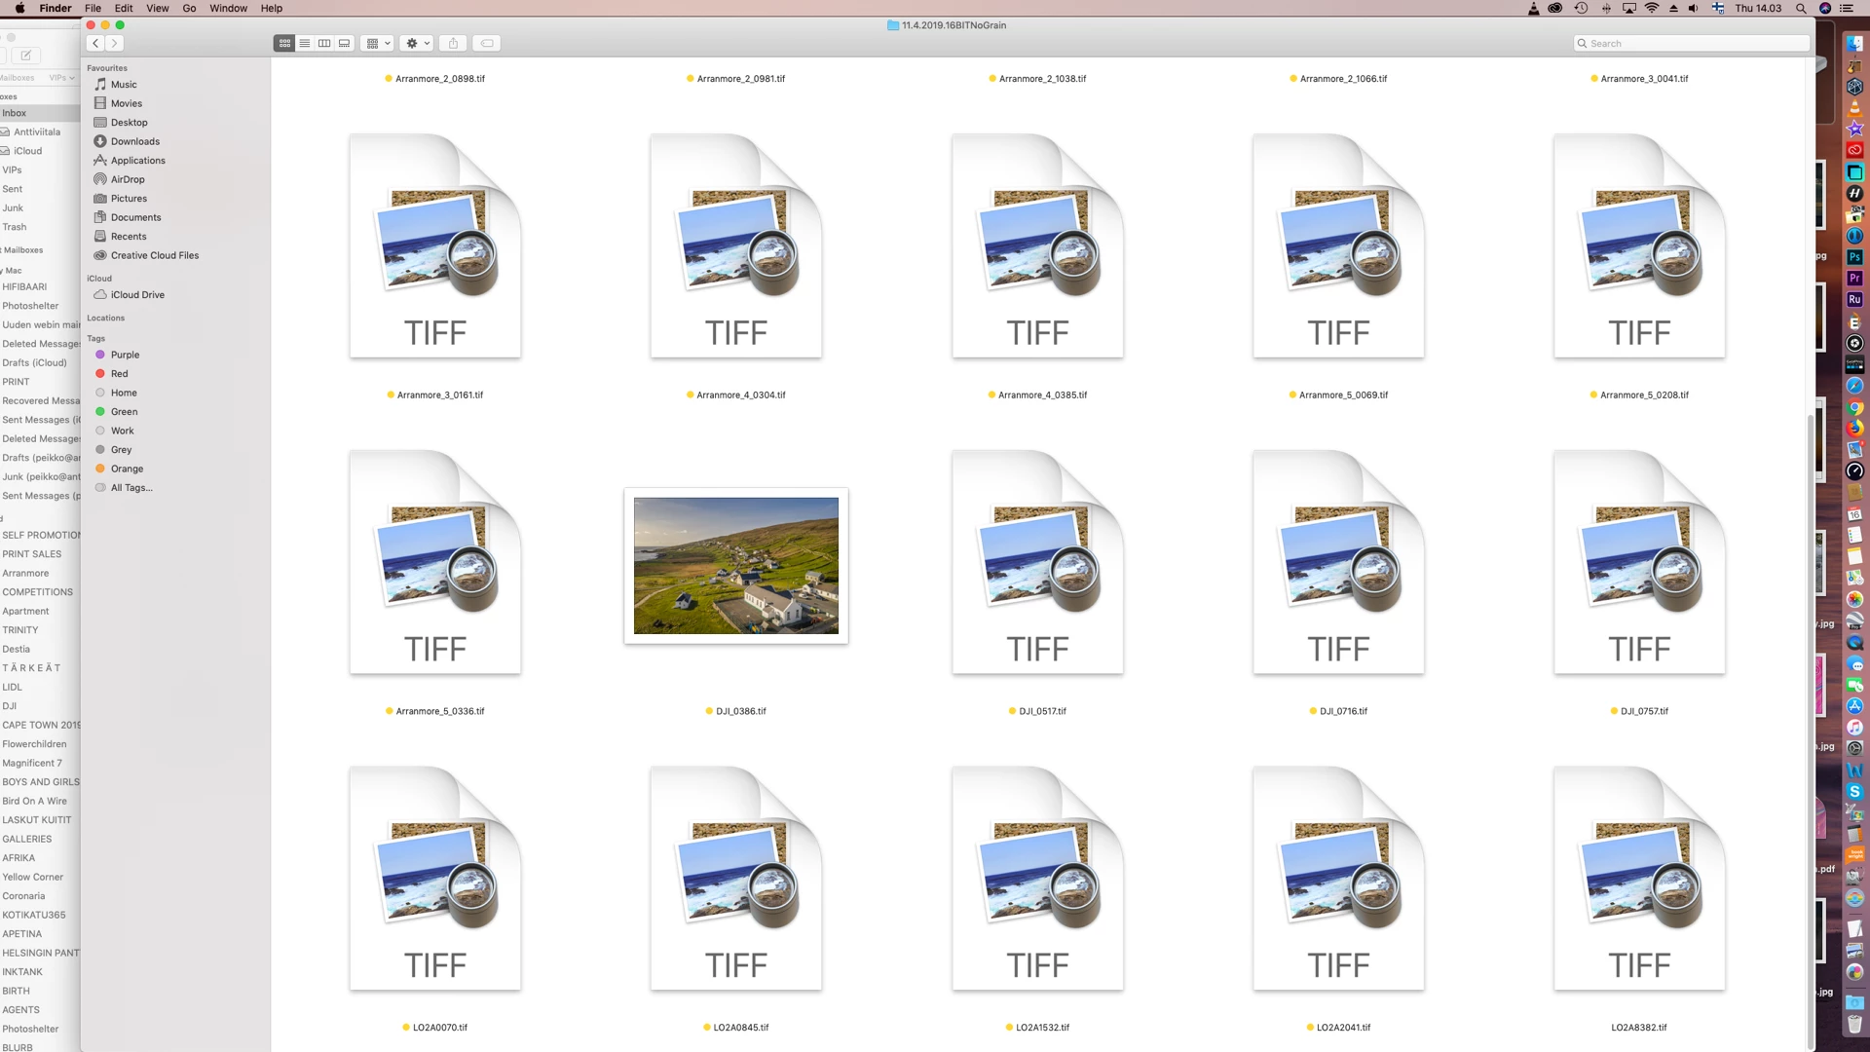1870x1052 pixels.
Task: Switch to list view
Action: pyautogui.click(x=305, y=43)
